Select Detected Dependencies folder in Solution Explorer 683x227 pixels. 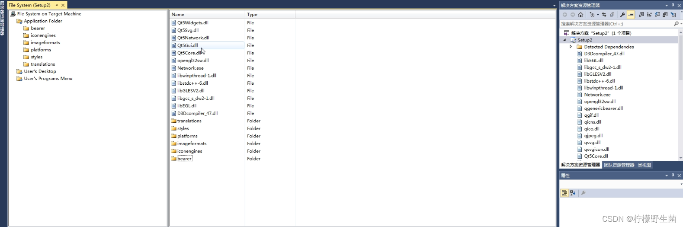coord(609,47)
